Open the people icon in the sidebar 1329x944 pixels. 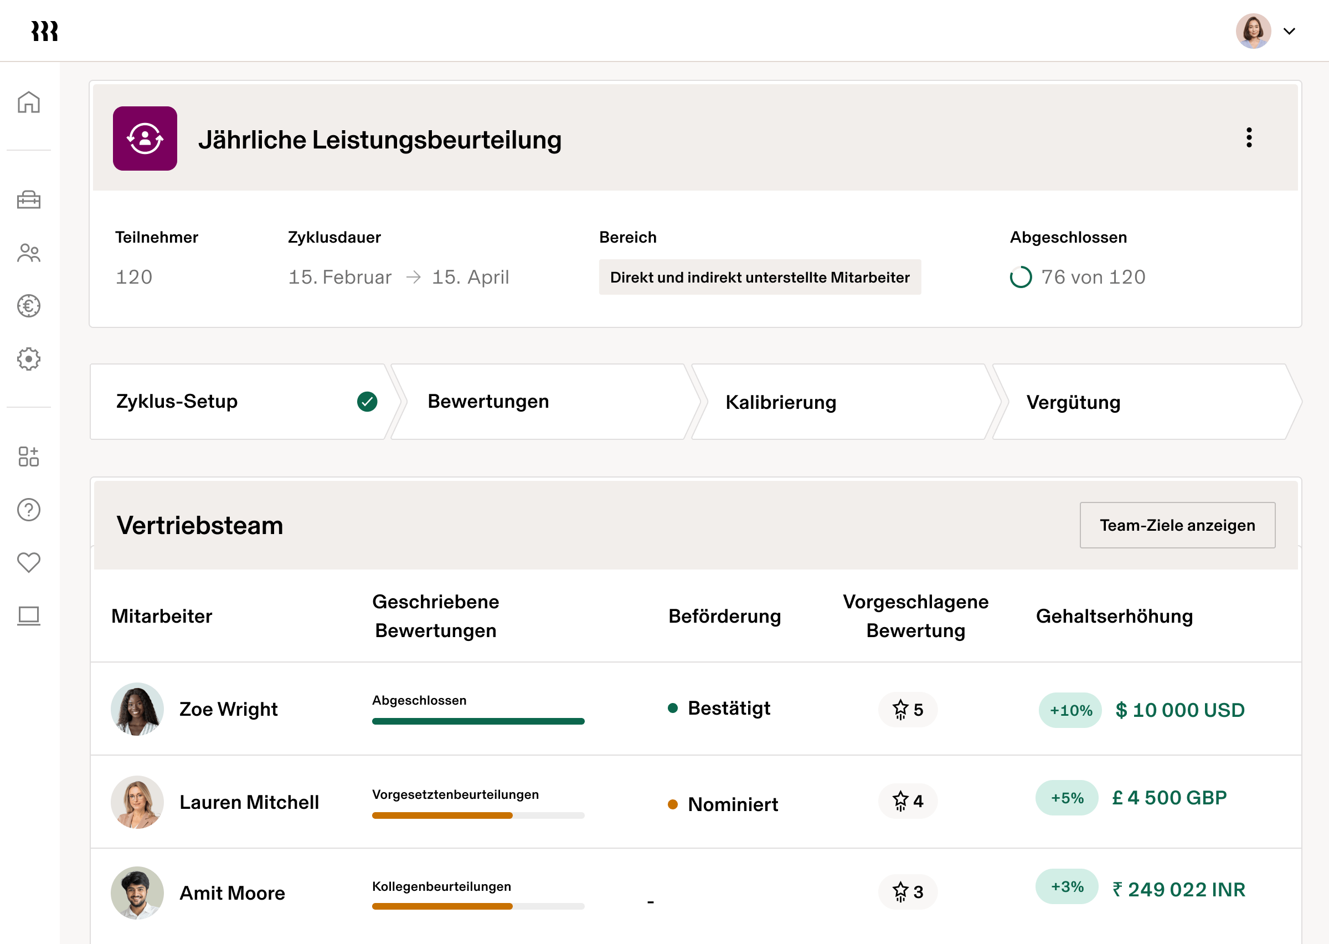[28, 252]
